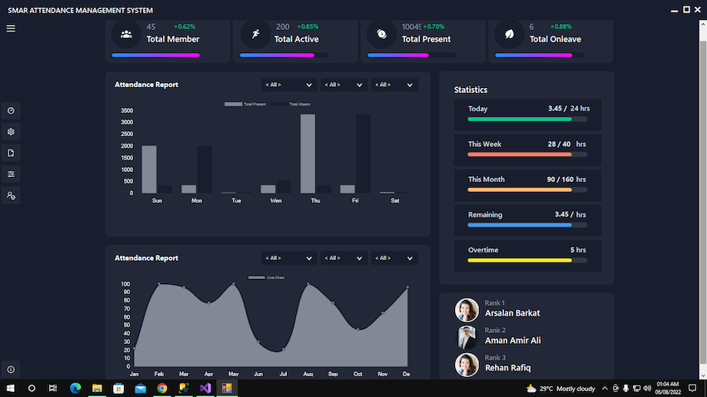The image size is (707, 397).
Task: Click the info icon at sidebar bottom
Action: click(x=11, y=370)
